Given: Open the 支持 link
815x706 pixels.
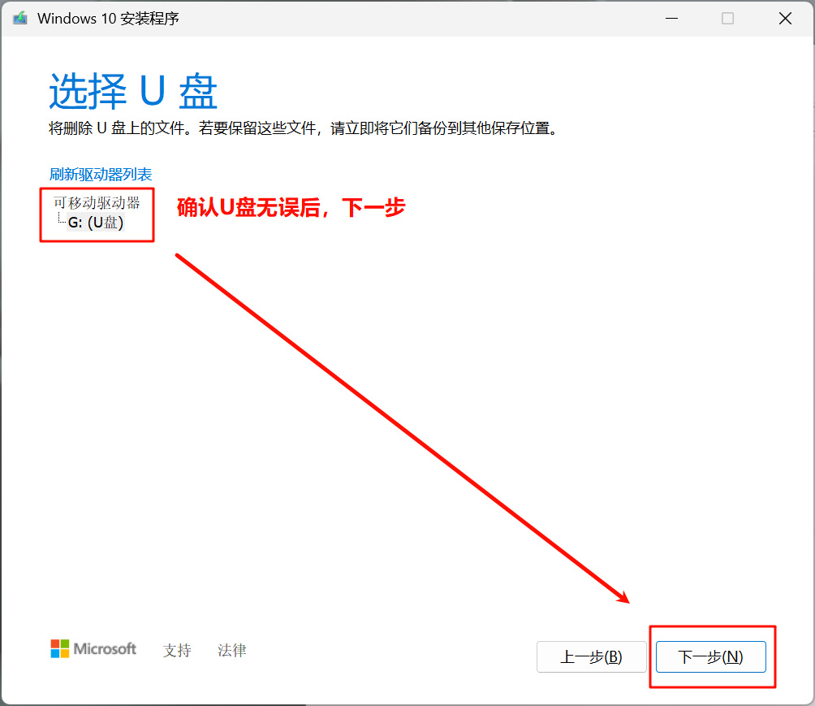Looking at the screenshot, I should pyautogui.click(x=177, y=650).
